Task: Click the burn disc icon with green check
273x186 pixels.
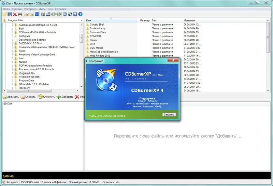Action: coord(31,14)
